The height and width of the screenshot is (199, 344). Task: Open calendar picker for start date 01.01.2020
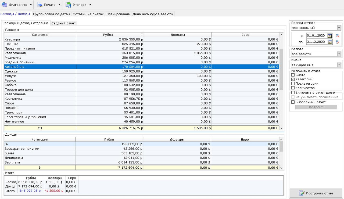click(x=330, y=36)
